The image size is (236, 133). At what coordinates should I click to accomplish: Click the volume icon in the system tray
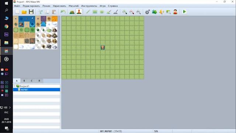point(6,108)
